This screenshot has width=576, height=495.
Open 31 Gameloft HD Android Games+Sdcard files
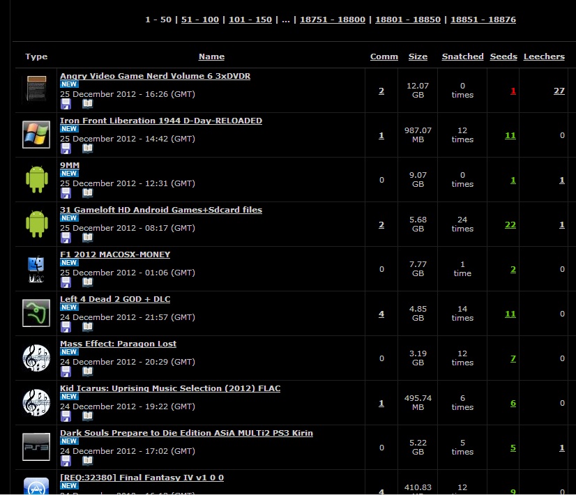[x=161, y=210]
